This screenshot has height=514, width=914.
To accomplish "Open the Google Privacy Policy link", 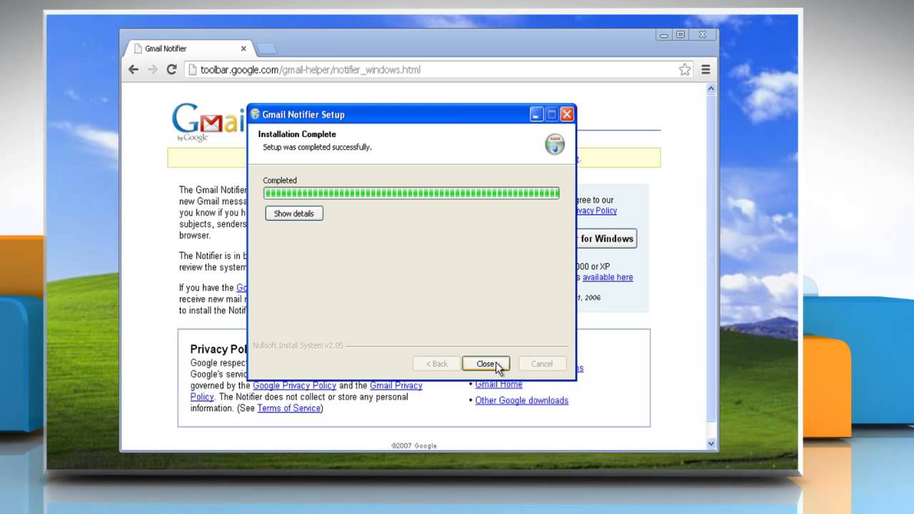I will tap(294, 385).
